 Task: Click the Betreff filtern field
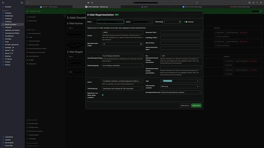tap(181, 43)
